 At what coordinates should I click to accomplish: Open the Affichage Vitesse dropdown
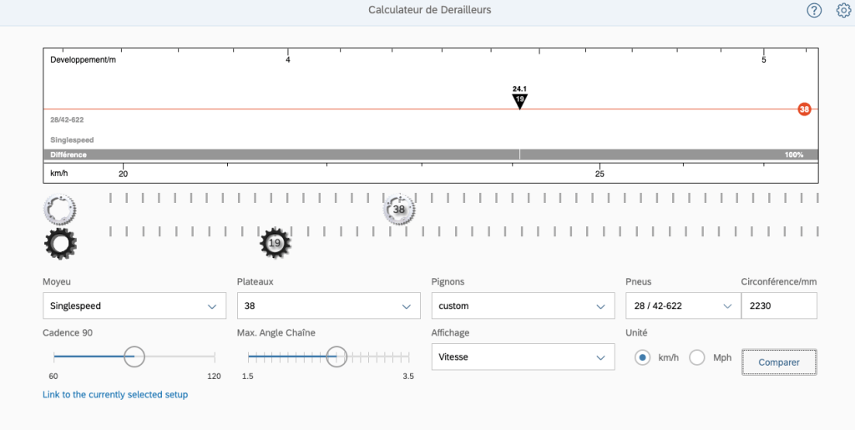(523, 357)
